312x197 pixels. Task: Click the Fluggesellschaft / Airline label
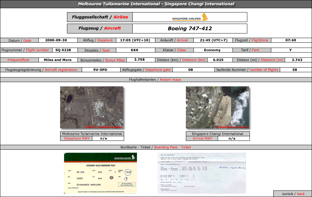tap(100, 17)
